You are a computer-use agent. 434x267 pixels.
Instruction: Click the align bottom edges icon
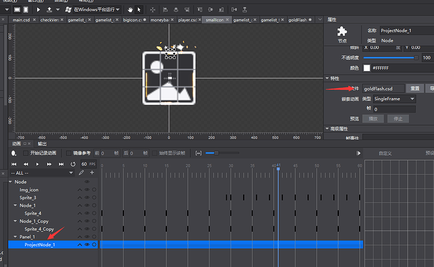pyautogui.click(x=222, y=9)
